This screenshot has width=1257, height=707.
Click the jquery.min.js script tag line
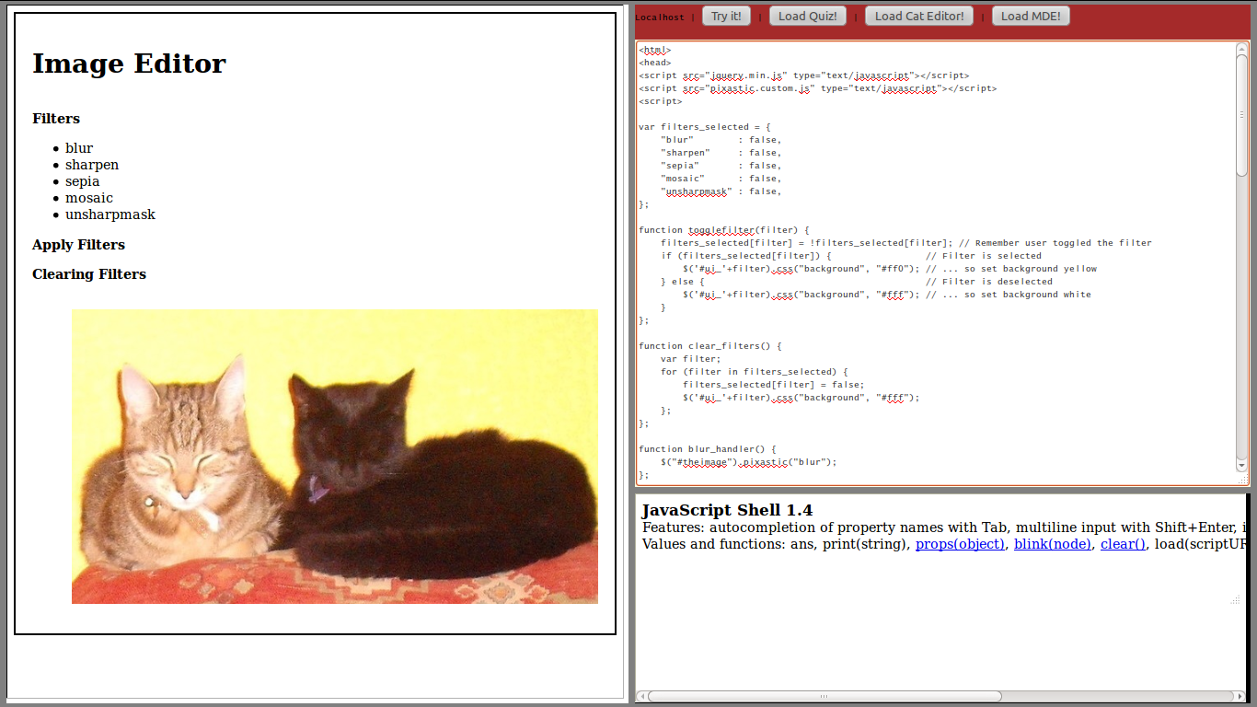coord(804,75)
